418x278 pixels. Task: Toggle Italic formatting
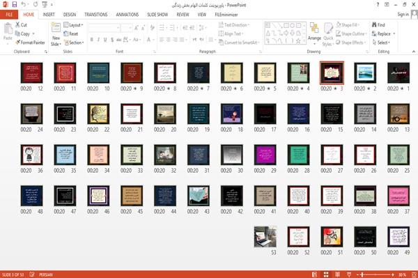pyautogui.click(x=98, y=40)
